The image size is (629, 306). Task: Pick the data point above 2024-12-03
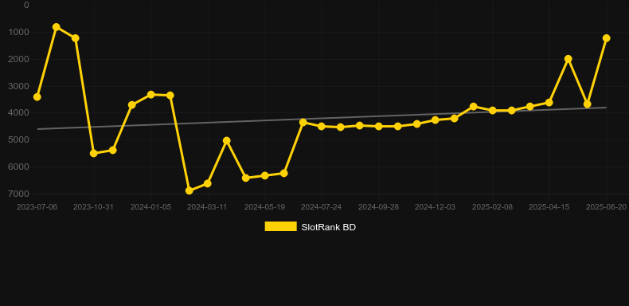[x=436, y=120]
